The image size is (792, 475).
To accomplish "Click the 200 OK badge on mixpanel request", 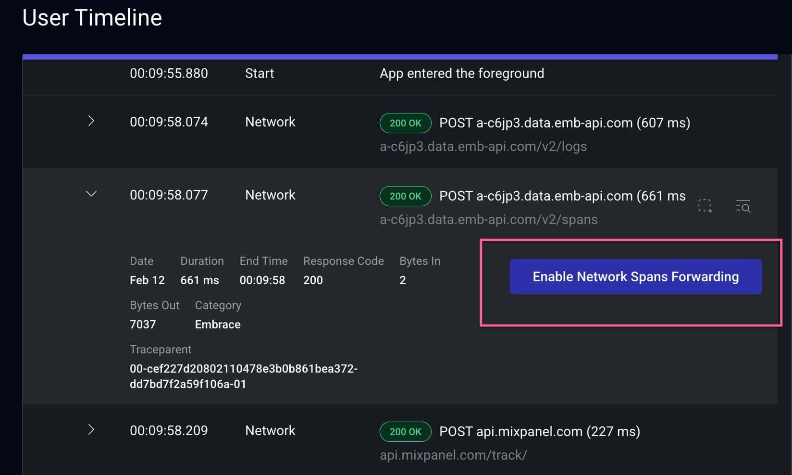I will pos(405,432).
